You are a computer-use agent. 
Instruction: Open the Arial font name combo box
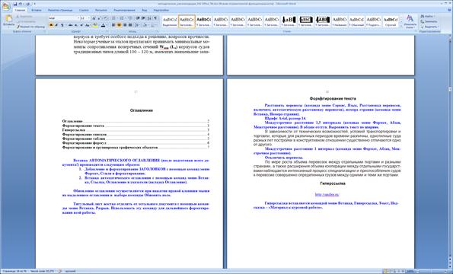click(x=64, y=18)
